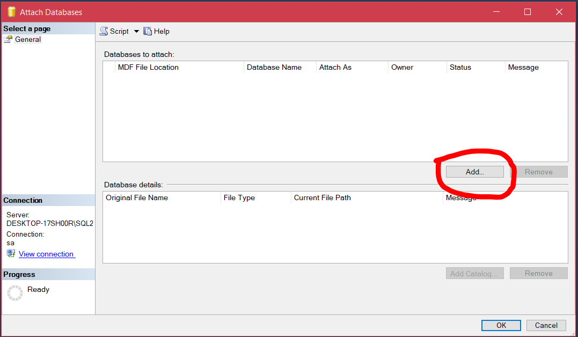Open the View connection properties link
Image resolution: width=578 pixels, height=337 pixels.
[47, 254]
